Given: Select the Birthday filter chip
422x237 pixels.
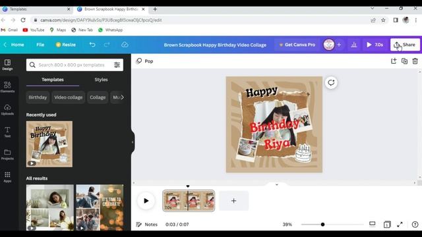Looking at the screenshot, I should [38, 97].
